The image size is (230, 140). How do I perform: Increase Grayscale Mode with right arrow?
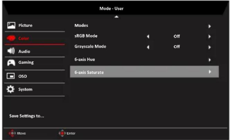coord(210,47)
